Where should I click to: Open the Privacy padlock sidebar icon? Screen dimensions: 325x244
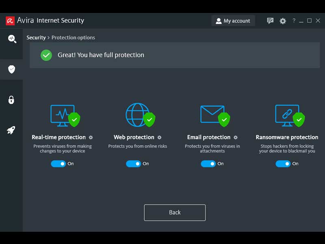point(11,100)
